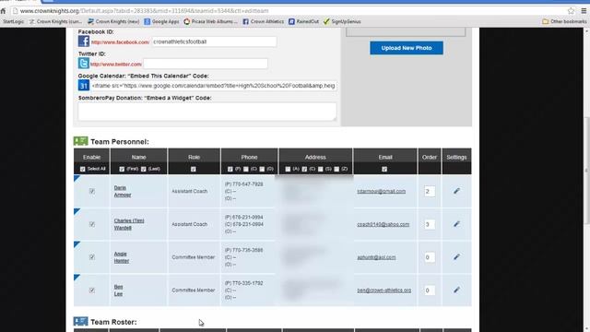Viewport: 590px width, 332px height.
Task: Toggle the Phone (P) checkbox
Action: click(230, 169)
